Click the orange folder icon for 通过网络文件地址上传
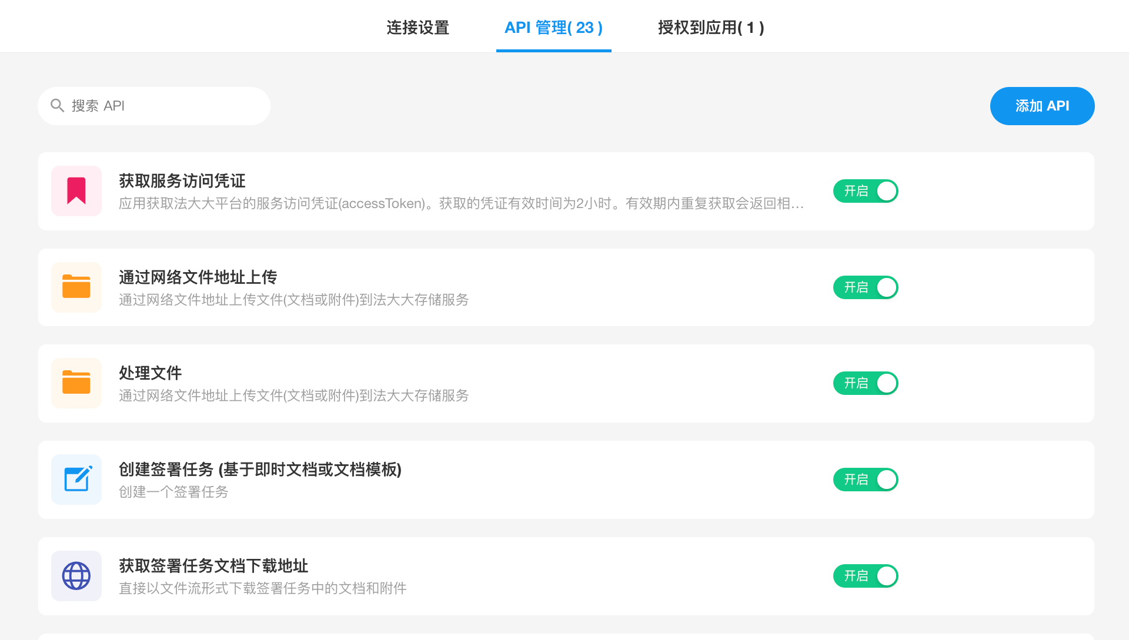Image resolution: width=1129 pixels, height=640 pixels. [76, 287]
